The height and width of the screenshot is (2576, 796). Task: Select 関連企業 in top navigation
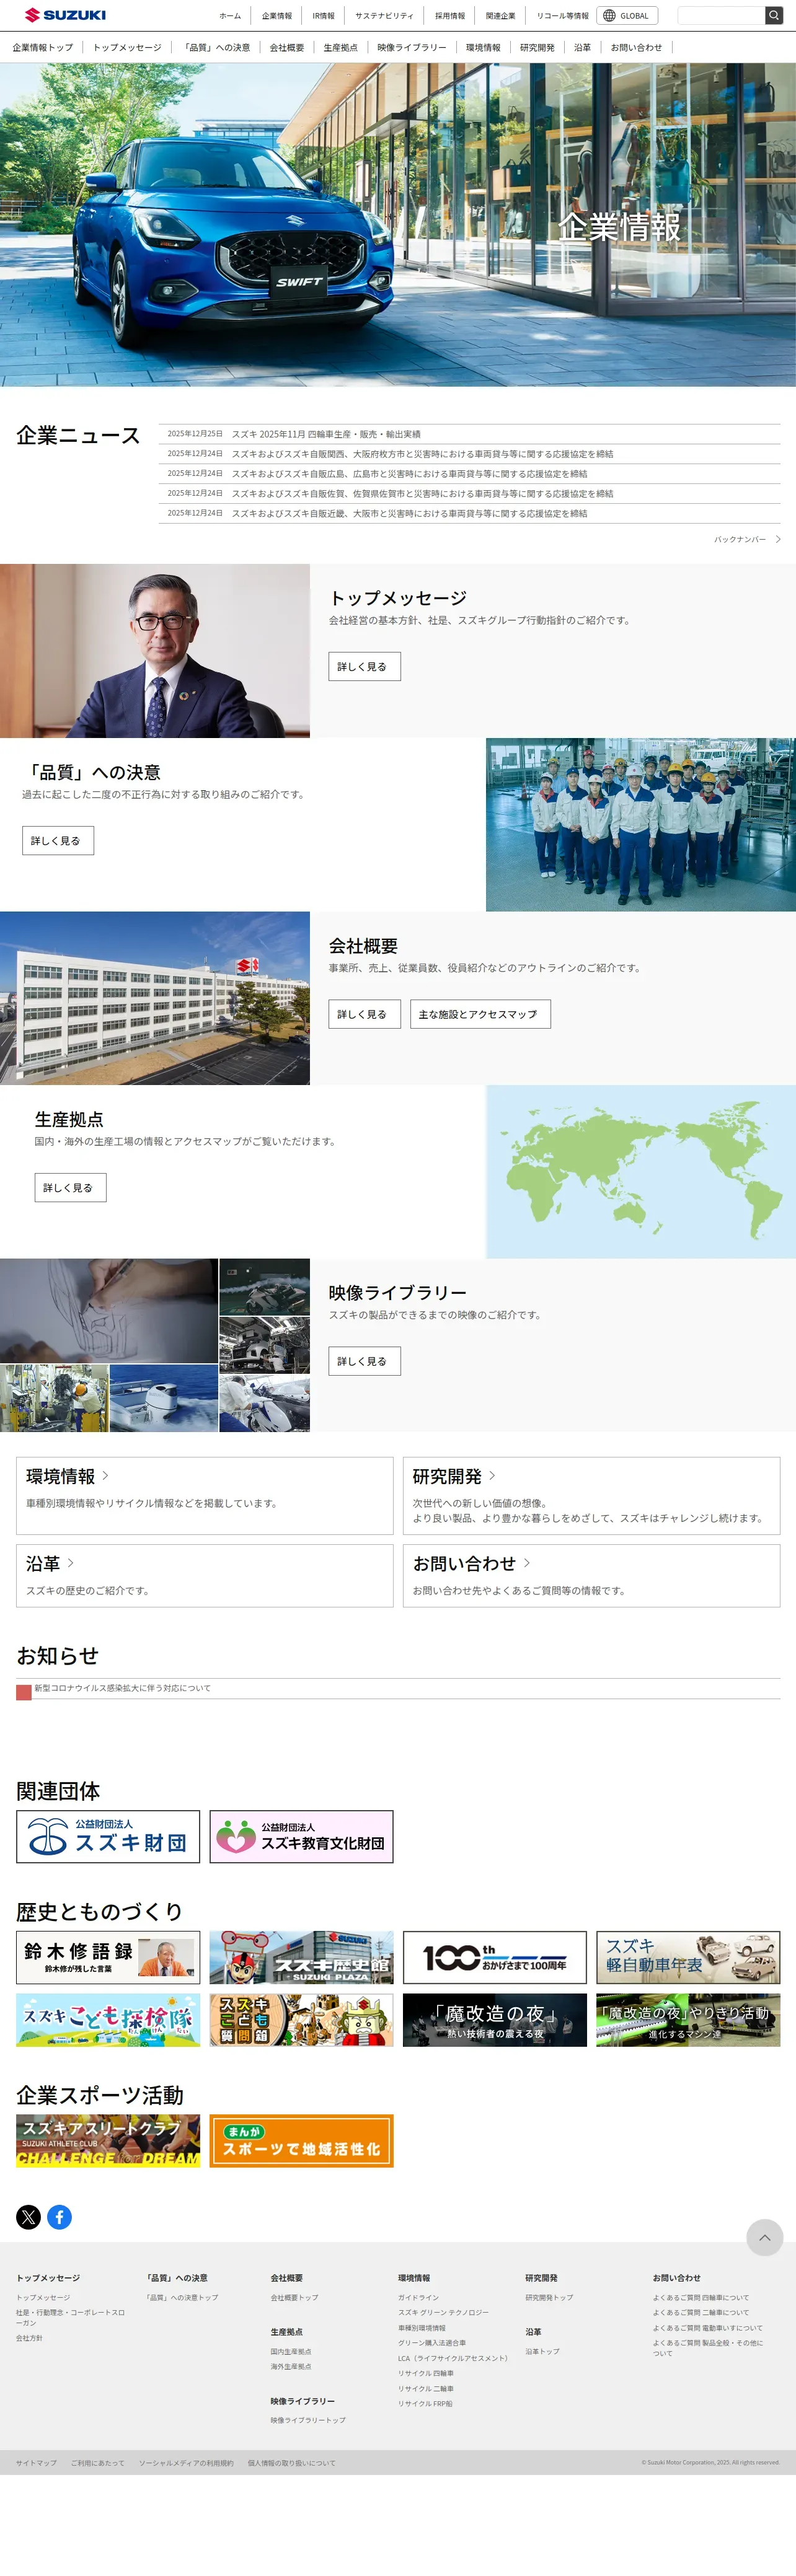pyautogui.click(x=501, y=16)
